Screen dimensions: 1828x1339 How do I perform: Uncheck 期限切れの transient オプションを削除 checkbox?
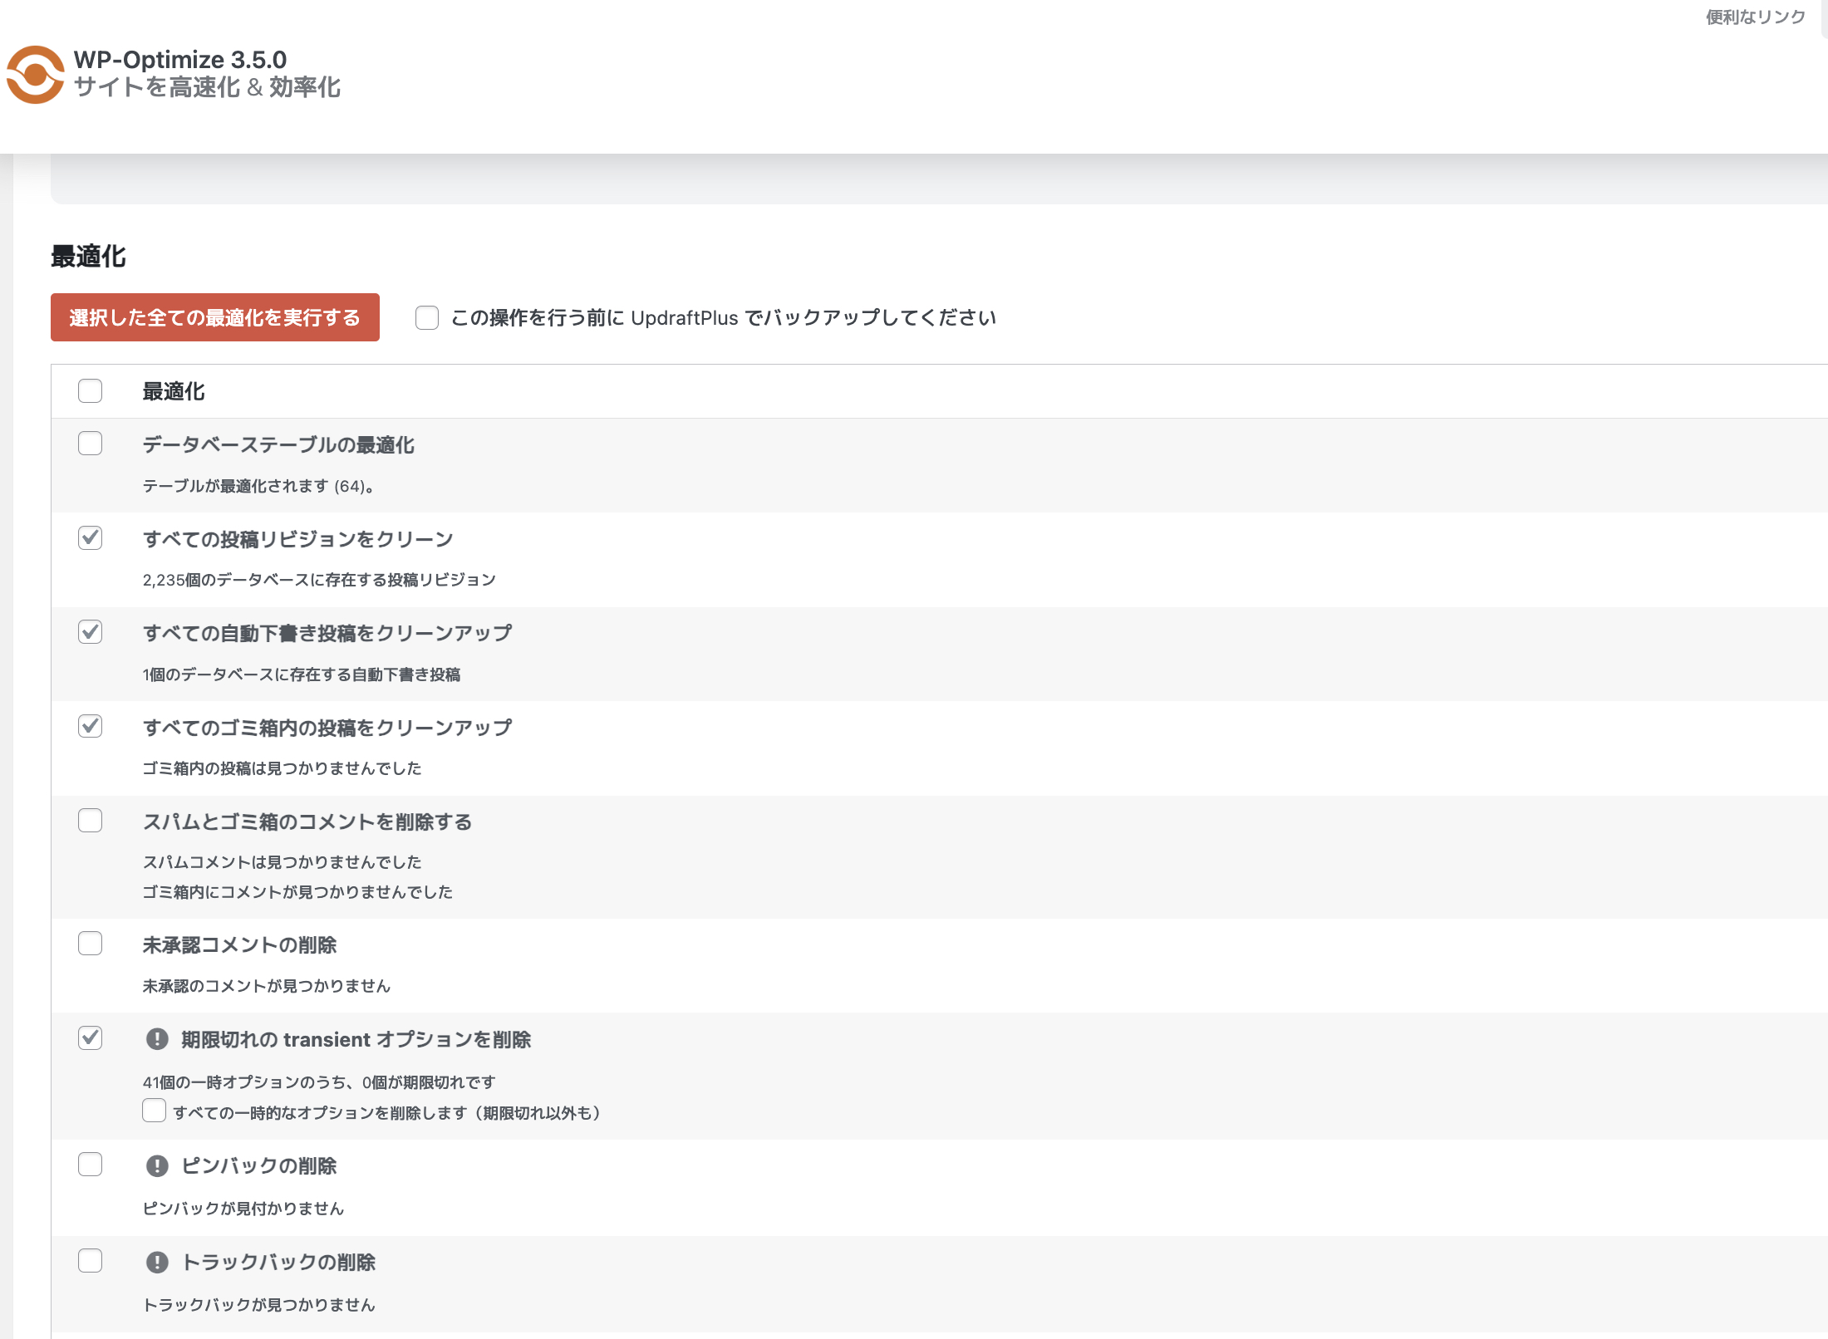click(90, 1038)
